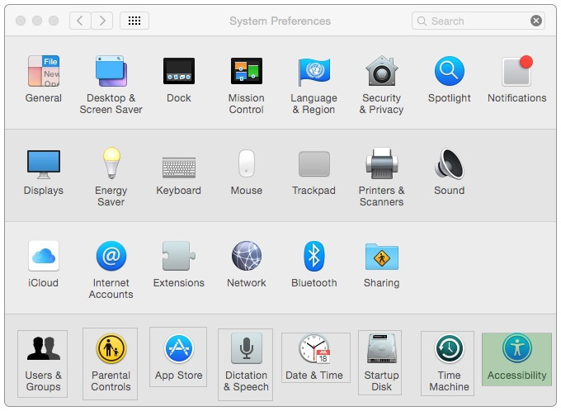The image size is (561, 411).
Task: Open Date & Time preferences
Action: tap(316, 357)
